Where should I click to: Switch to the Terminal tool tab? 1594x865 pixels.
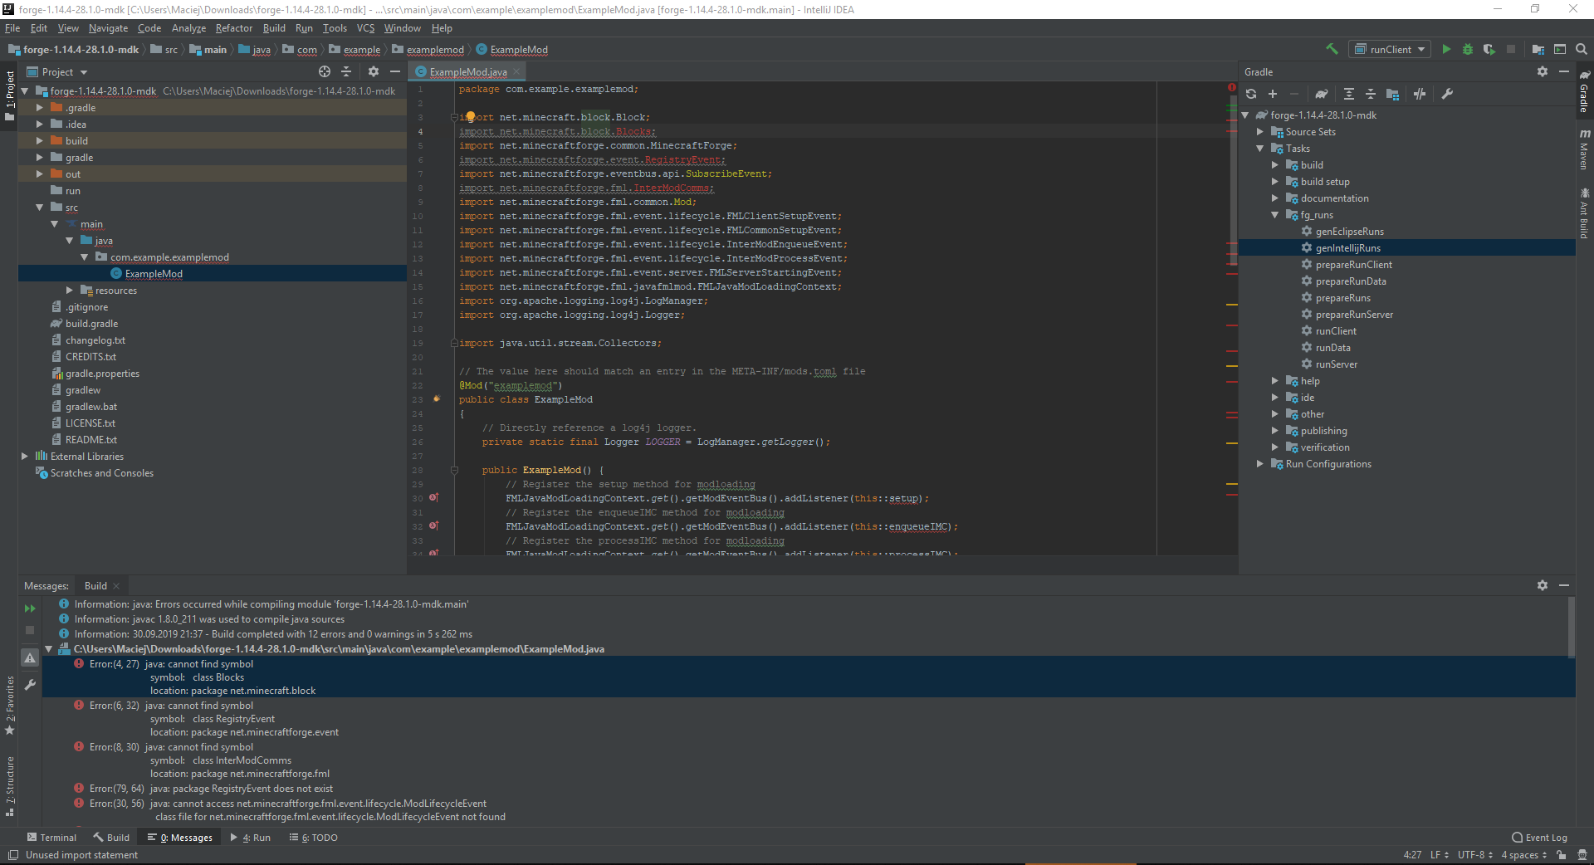click(51, 838)
